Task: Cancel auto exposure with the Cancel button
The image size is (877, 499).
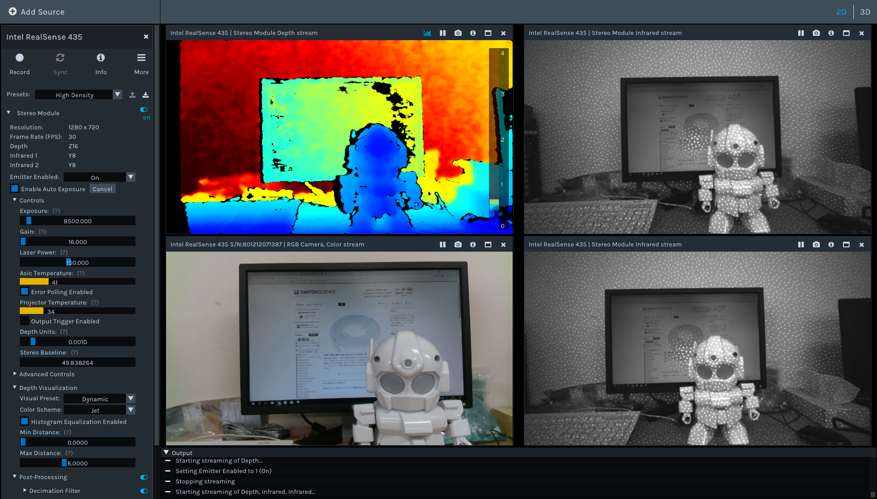Action: (102, 188)
